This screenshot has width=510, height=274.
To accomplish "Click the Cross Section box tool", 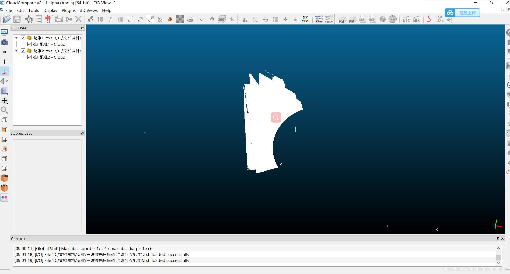I will point(222,19).
